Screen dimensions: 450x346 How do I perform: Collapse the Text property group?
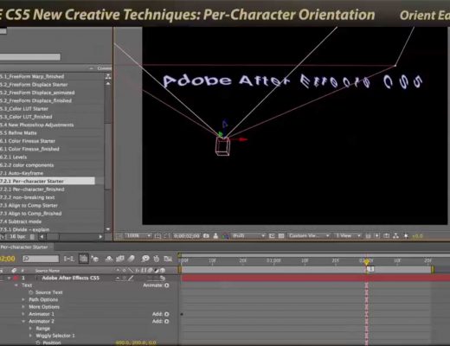click(16, 285)
